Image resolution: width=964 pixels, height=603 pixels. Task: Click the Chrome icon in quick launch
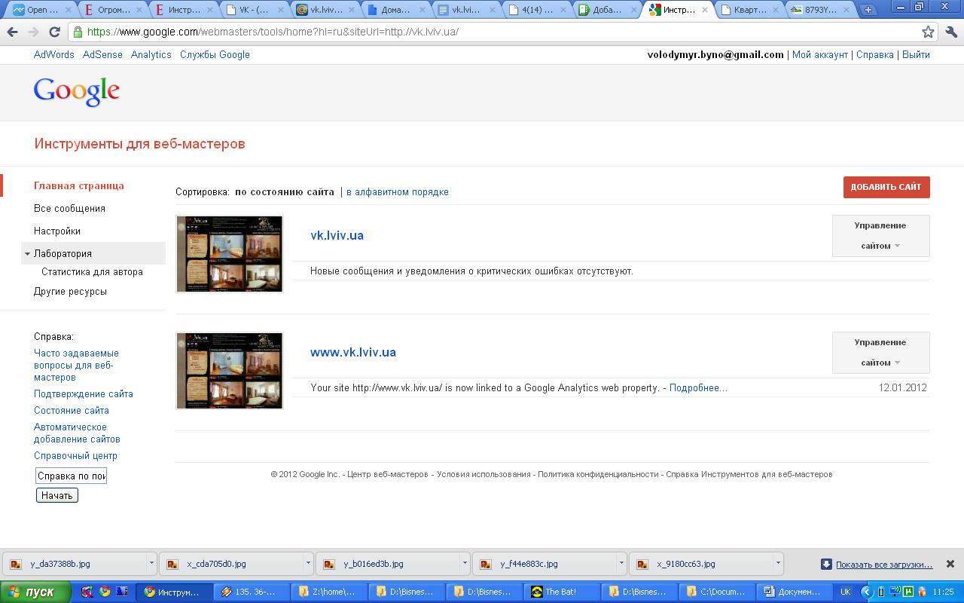coord(105,592)
